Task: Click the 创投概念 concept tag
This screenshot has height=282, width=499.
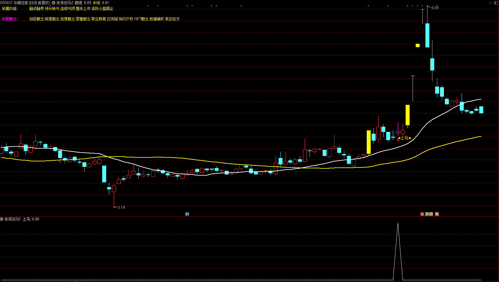Action: pyautogui.click(x=36, y=19)
